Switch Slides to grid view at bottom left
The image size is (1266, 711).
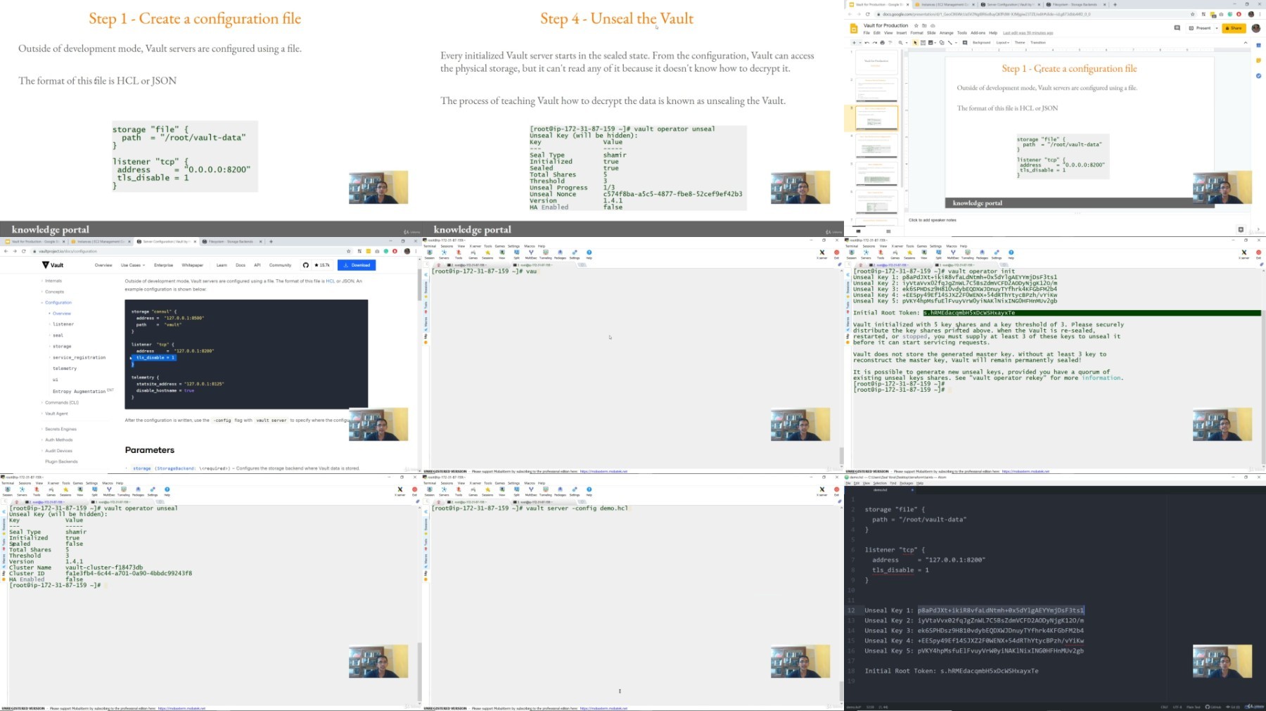click(888, 231)
